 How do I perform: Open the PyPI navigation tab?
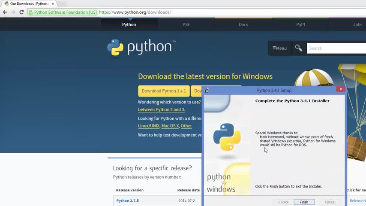click(300, 24)
